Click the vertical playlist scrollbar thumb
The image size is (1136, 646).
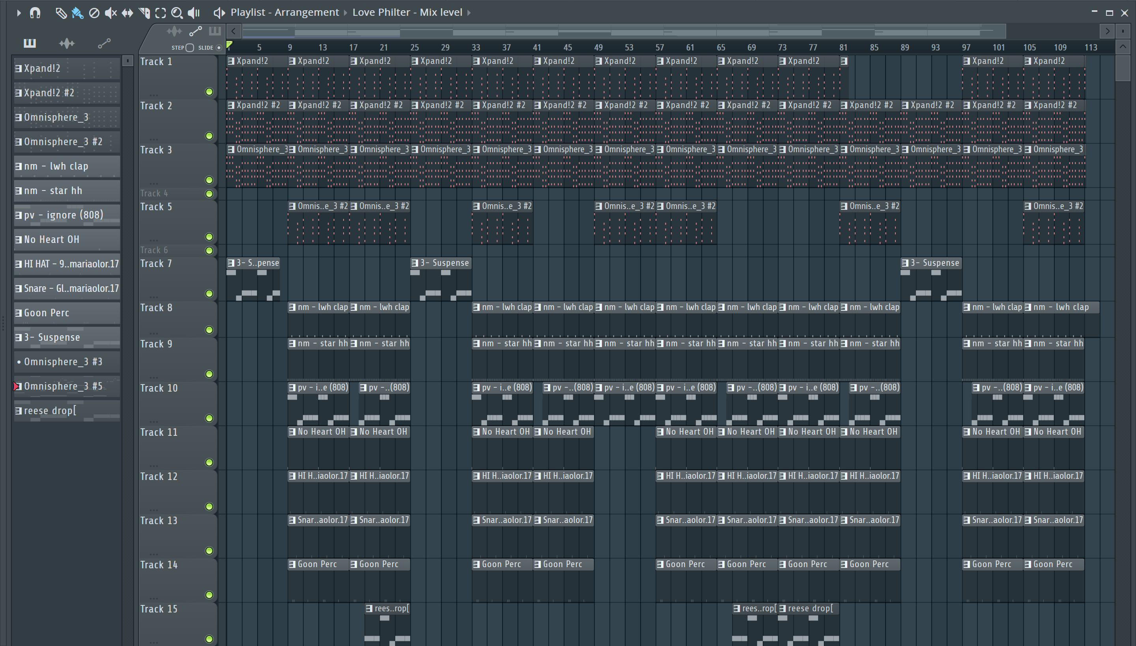click(1123, 67)
